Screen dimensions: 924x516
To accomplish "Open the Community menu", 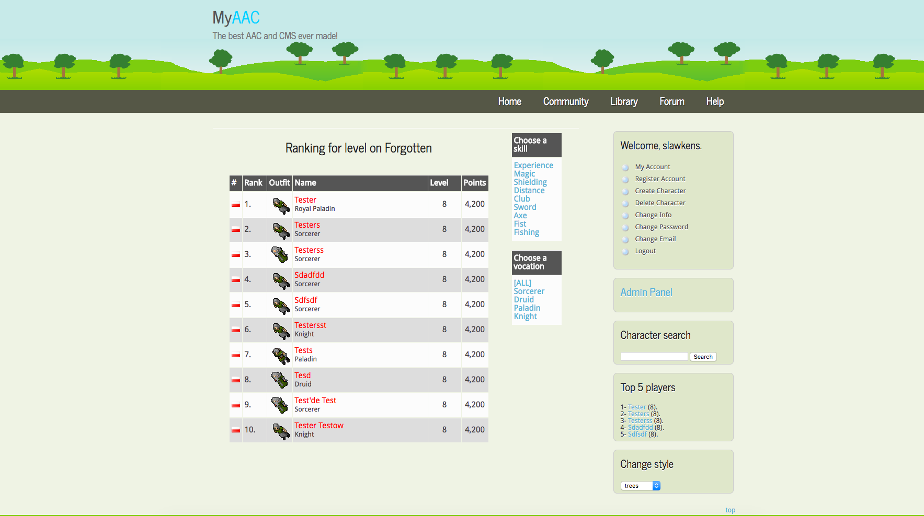I will click(x=565, y=102).
